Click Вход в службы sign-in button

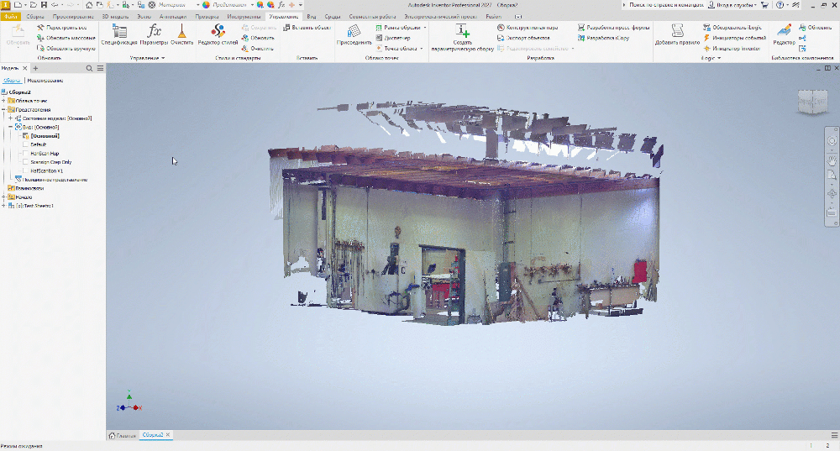click(732, 5)
